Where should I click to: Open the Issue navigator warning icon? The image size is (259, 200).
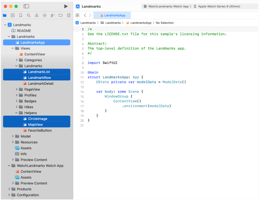[x=37, y=15]
